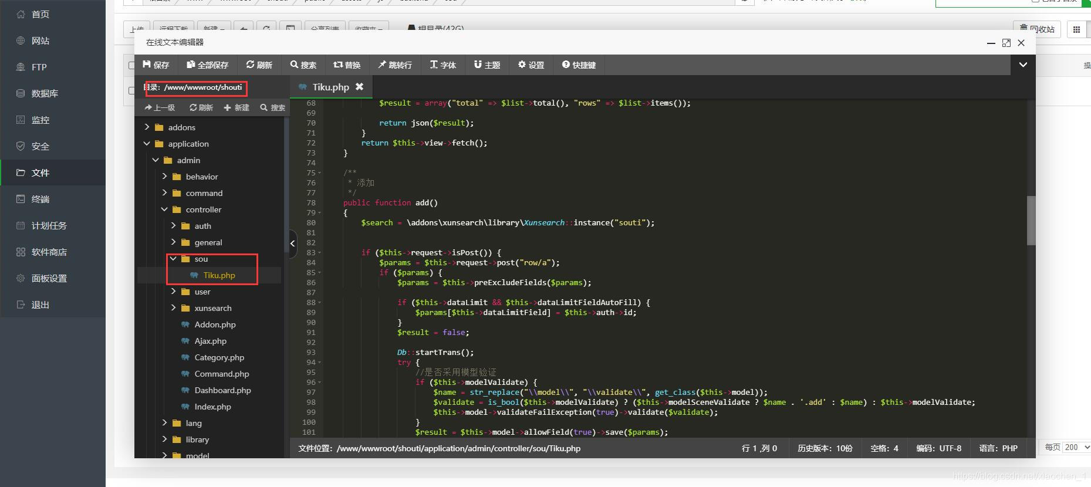The width and height of the screenshot is (1091, 487).
Task: Collapse the application folder
Action: [147, 144]
